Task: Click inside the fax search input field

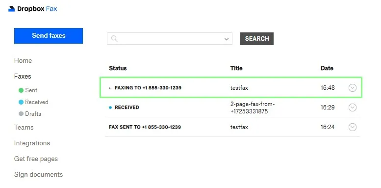Action: [x=170, y=39]
